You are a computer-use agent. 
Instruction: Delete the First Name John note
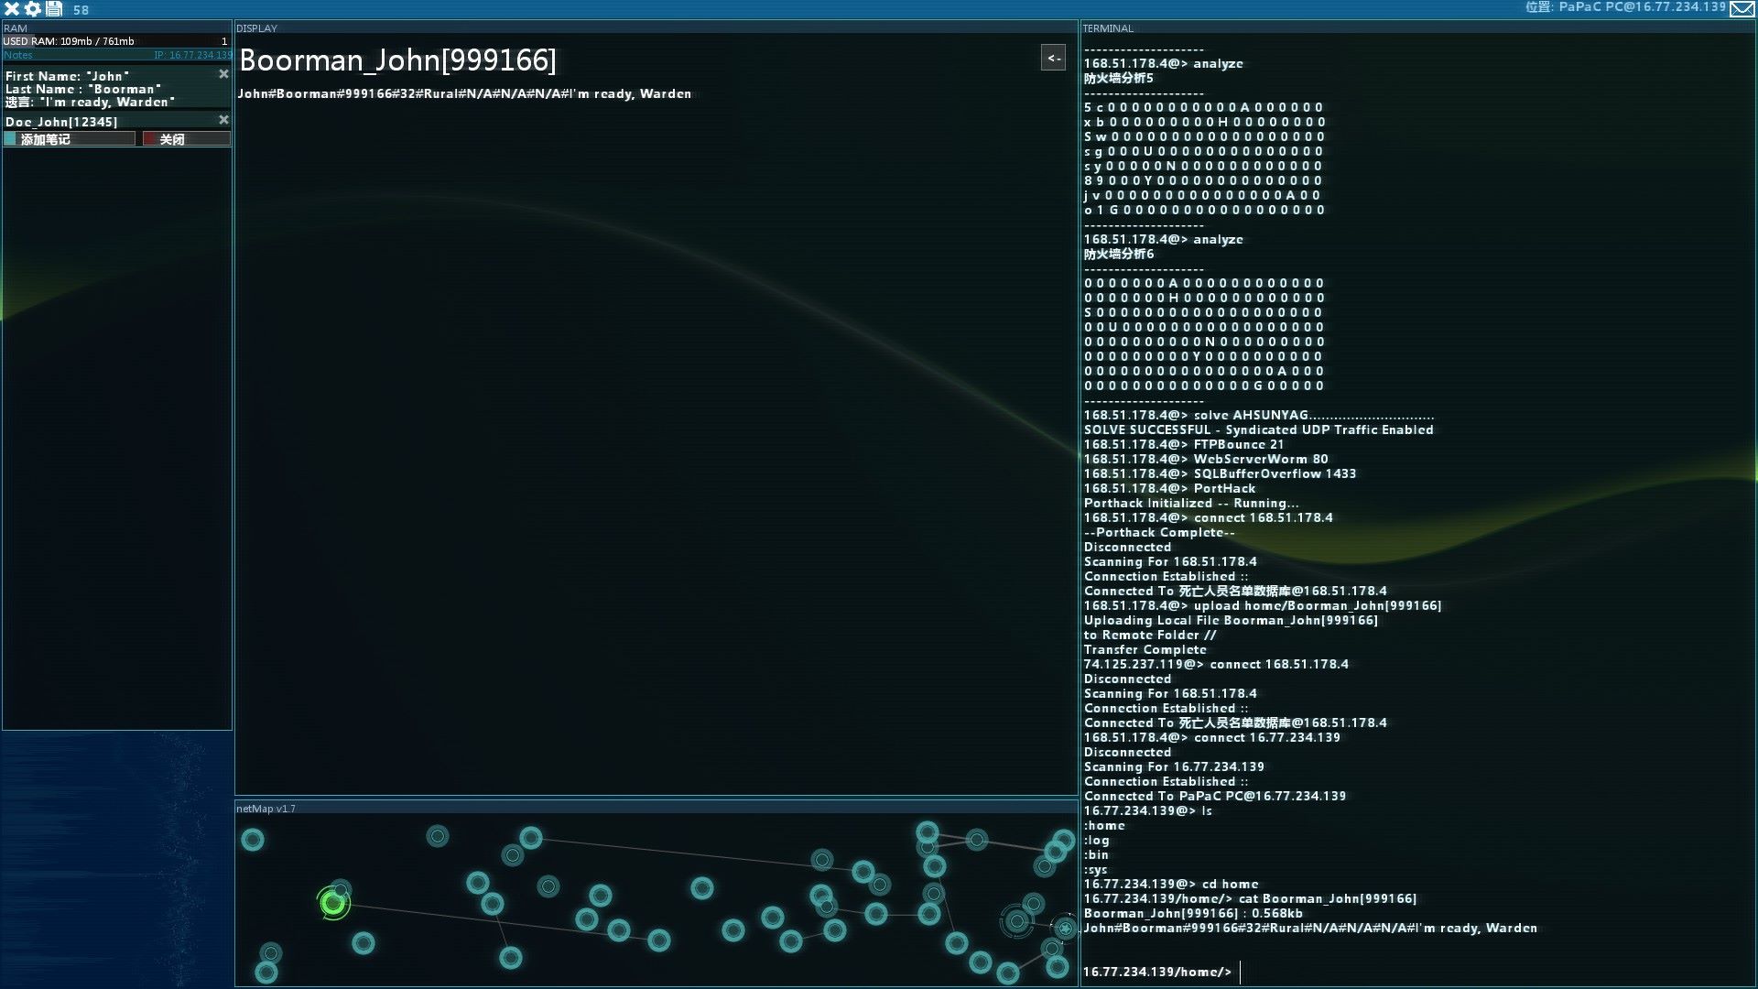coord(223,74)
